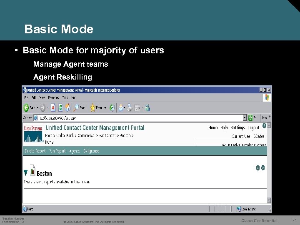This screenshot has width=300, height=225.
Task: Open the Forward button history dropdown
Action: click(48, 108)
